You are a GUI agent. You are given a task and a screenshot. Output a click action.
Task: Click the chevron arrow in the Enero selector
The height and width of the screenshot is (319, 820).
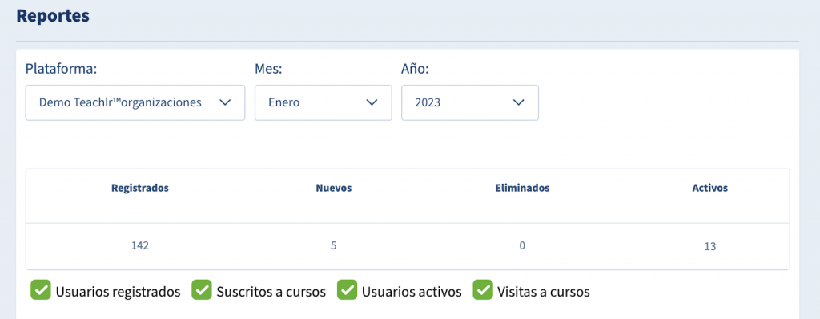coord(372,103)
